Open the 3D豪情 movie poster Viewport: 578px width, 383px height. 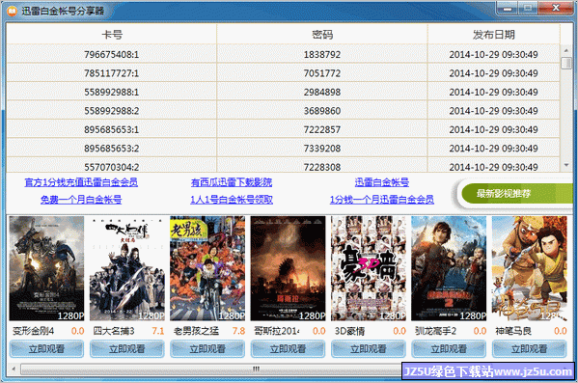(369, 268)
